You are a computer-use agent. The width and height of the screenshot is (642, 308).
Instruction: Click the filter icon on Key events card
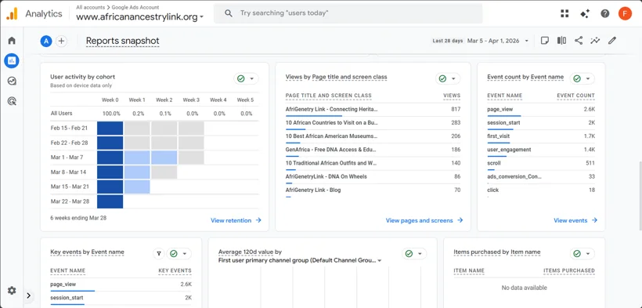[x=159, y=254]
